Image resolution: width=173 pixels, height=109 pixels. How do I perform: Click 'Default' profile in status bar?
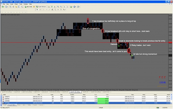(x=101, y=108)
